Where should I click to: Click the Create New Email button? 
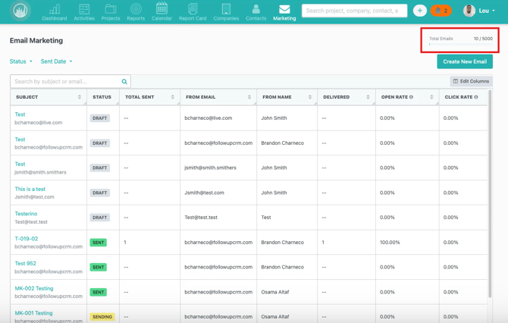(x=464, y=61)
